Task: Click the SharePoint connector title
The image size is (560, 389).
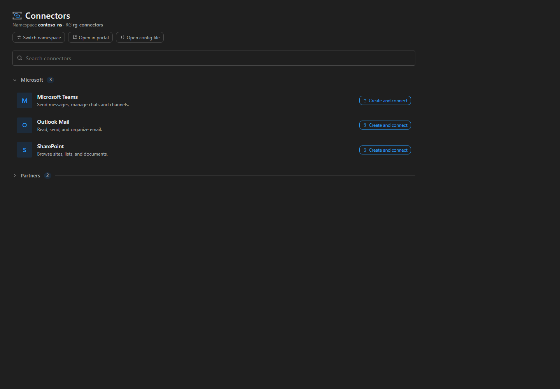Action: coord(51,146)
